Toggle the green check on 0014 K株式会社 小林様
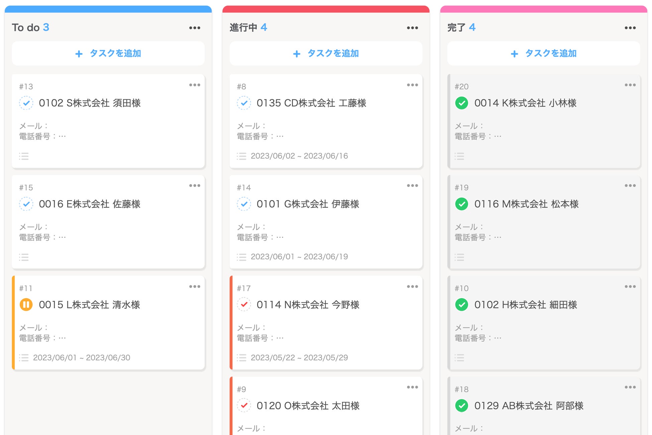 [x=461, y=103]
